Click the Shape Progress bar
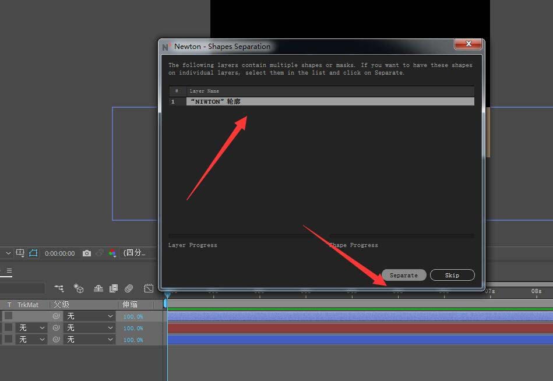Viewport: 553px width, 381px height. click(x=401, y=235)
